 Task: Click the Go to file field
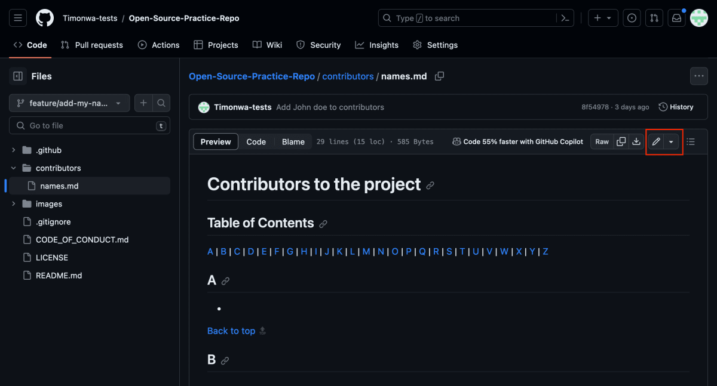(x=90, y=126)
